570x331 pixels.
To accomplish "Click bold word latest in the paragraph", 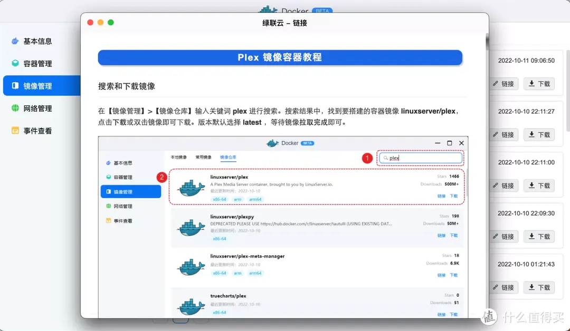I will (252, 122).
